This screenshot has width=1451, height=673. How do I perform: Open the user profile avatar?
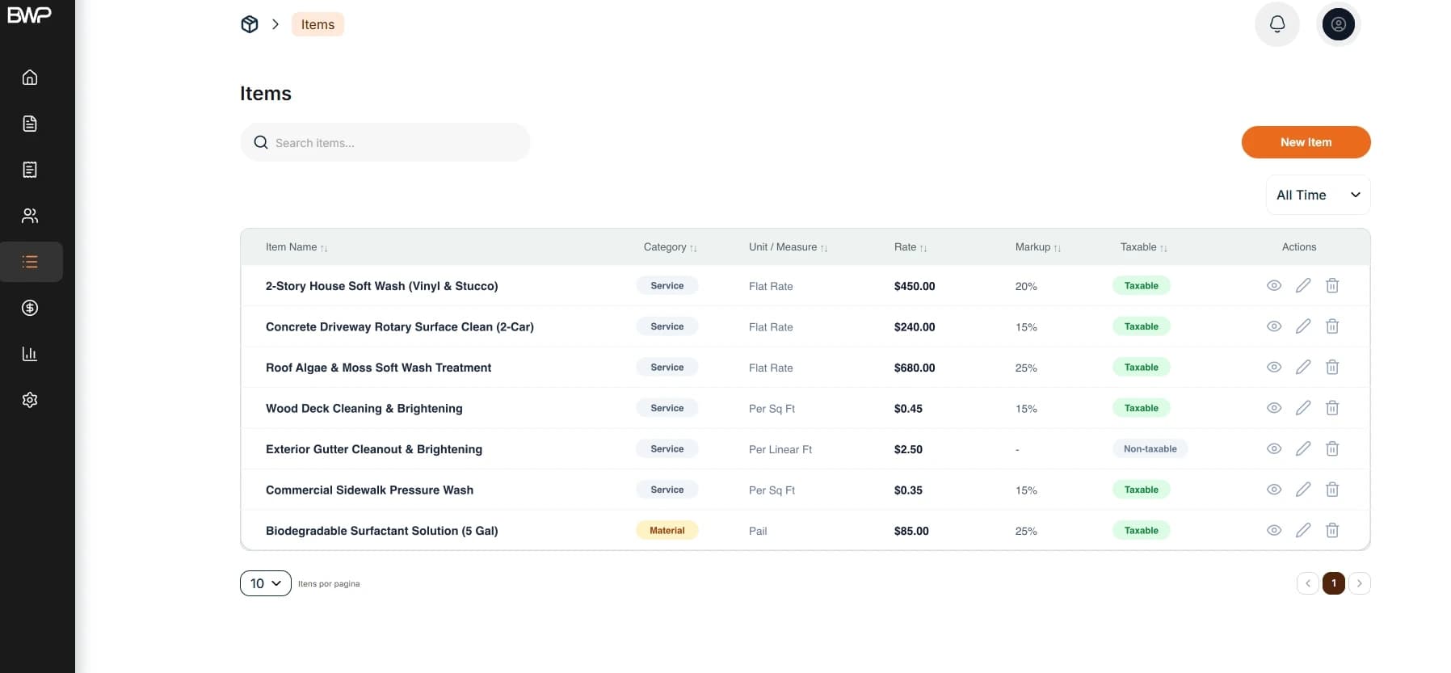(1339, 24)
